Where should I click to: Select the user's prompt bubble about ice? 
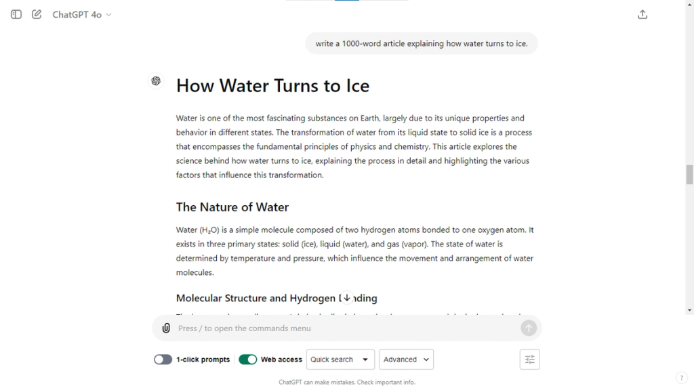coord(421,43)
